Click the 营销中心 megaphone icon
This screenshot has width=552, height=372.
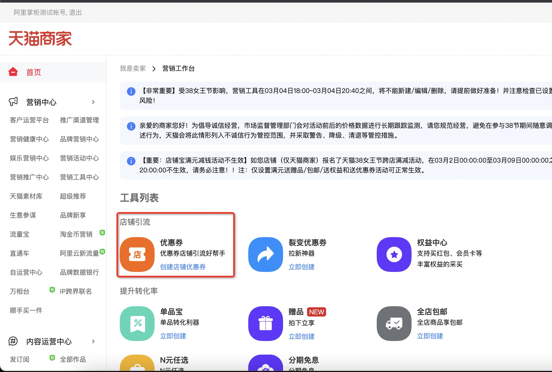click(x=13, y=102)
